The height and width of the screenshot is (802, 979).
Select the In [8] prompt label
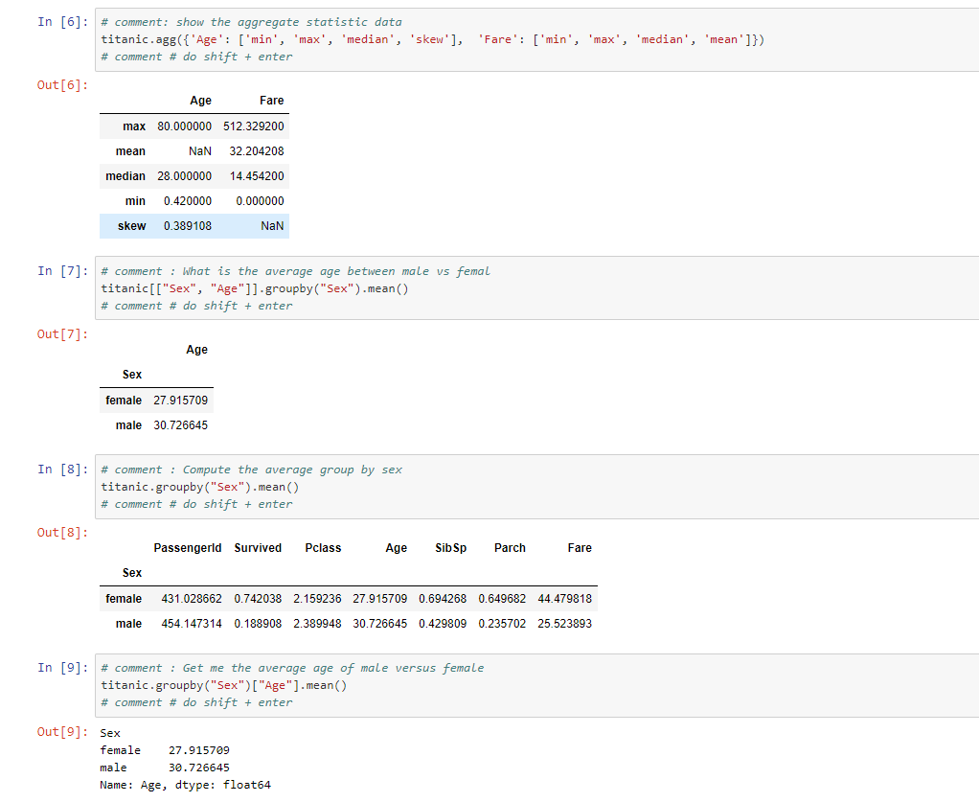(x=61, y=470)
